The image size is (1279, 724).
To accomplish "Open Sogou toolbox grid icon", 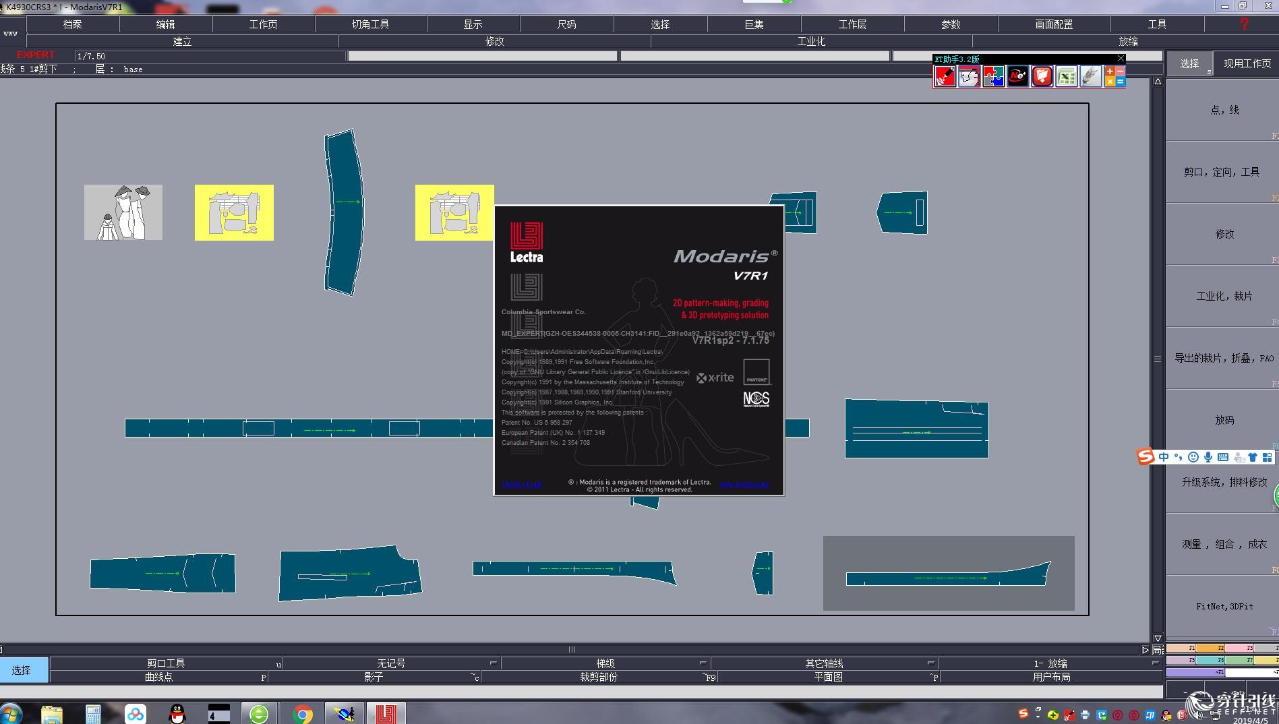I will [1268, 457].
